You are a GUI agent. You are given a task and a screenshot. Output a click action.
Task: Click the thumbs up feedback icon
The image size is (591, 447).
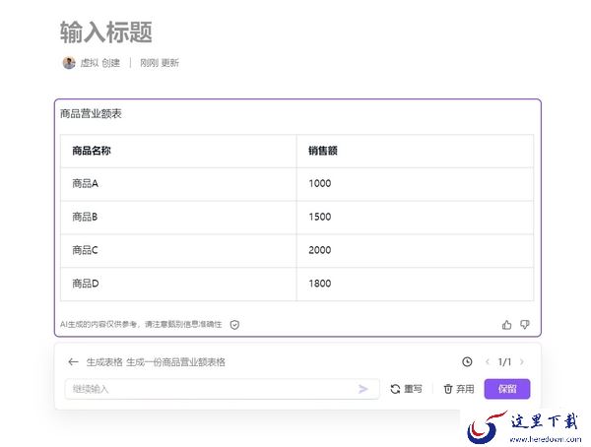tap(506, 325)
